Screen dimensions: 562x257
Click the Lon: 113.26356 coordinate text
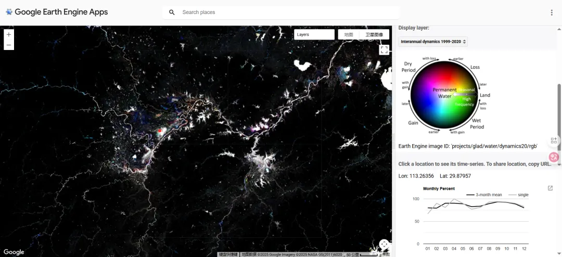click(x=416, y=176)
